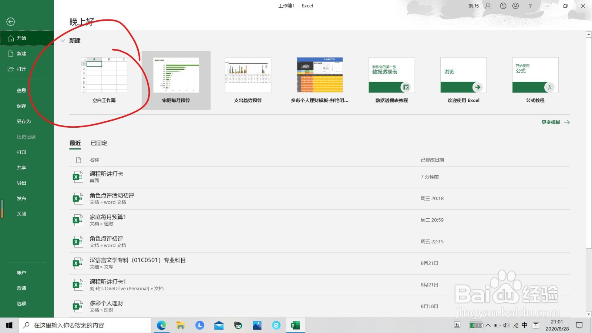Open the 导出 option

click(x=27, y=183)
